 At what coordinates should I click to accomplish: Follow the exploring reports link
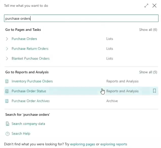pos(114,144)
